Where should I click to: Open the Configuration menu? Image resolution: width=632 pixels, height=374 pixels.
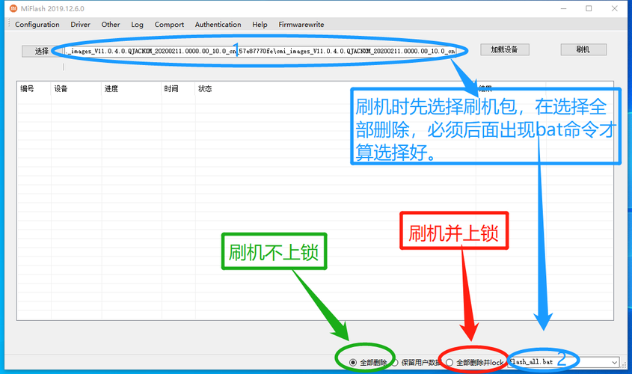[x=37, y=25]
